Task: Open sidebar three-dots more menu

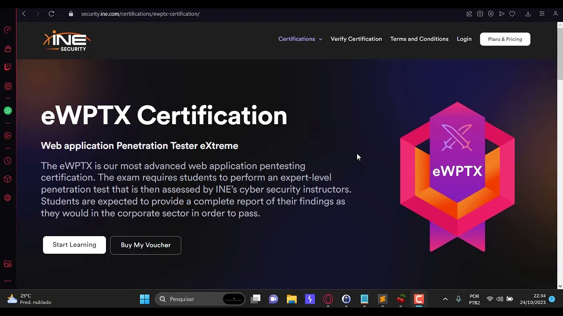Action: coord(7,281)
